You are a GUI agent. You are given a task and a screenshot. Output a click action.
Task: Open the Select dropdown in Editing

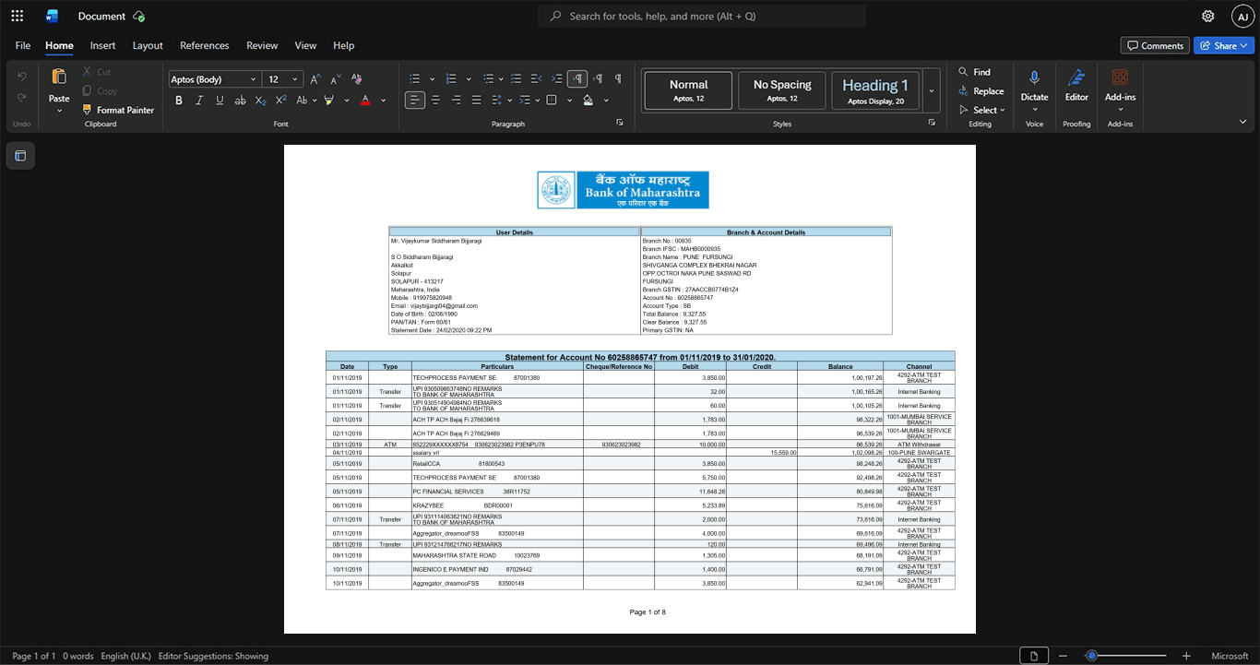981,110
